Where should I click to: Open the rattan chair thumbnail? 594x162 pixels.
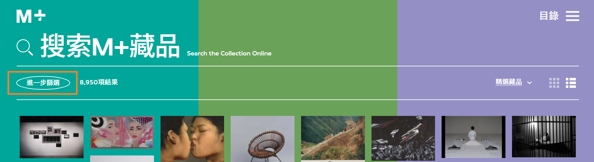263,139
